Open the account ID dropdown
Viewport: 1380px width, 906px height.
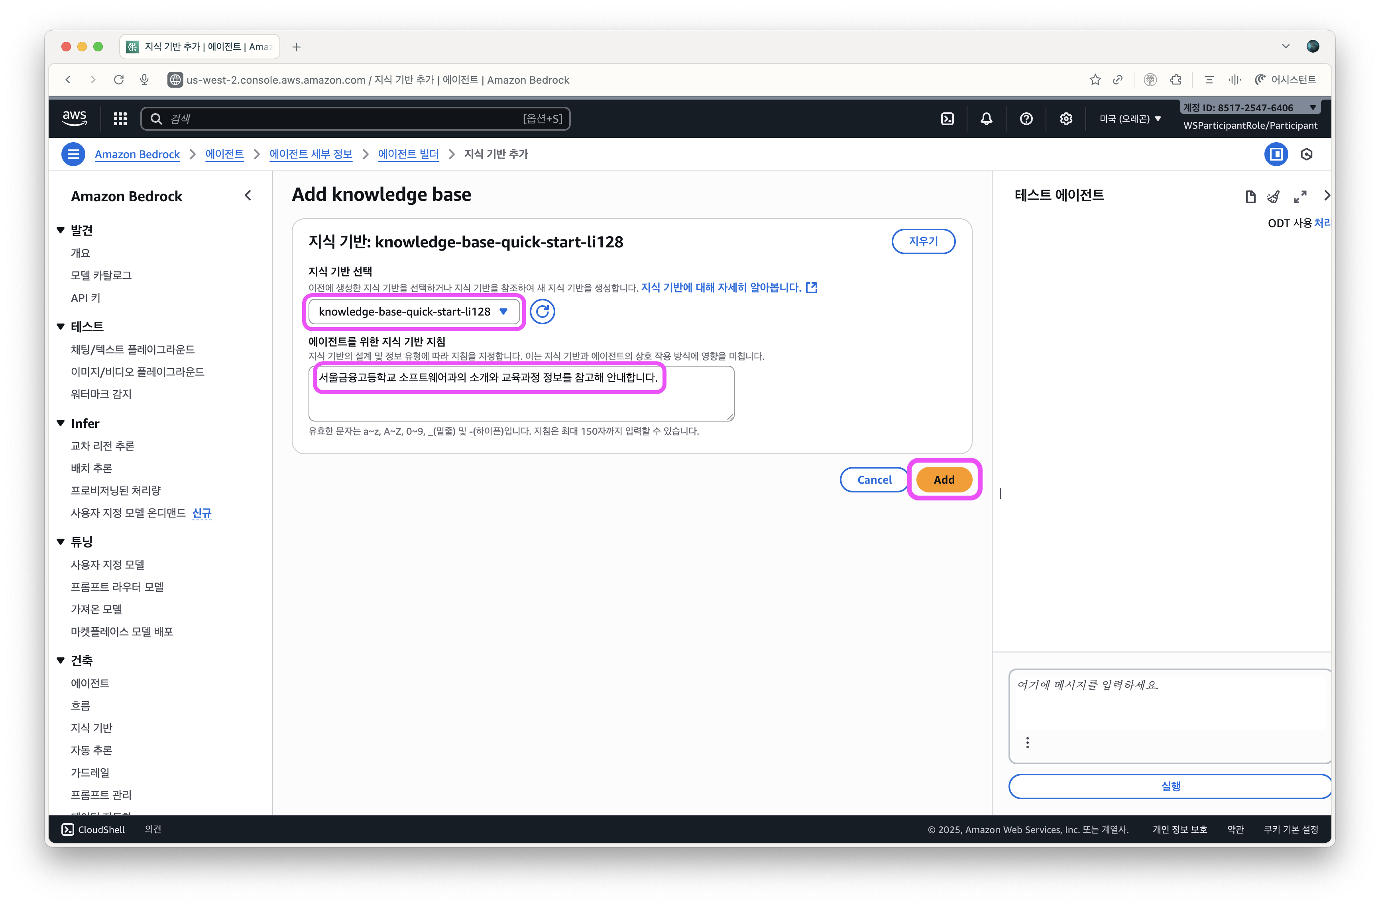coord(1250,108)
